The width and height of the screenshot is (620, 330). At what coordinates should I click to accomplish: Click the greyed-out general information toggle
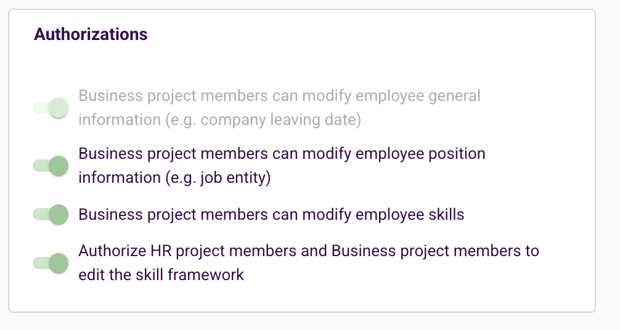click(51, 108)
